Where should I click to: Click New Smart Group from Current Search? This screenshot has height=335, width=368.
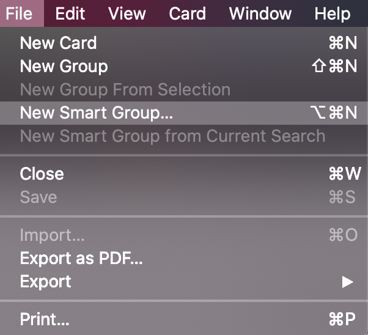pyautogui.click(x=172, y=136)
